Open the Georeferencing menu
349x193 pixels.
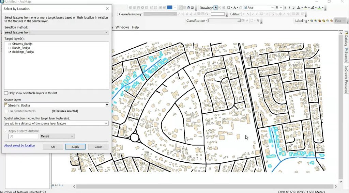131,14
